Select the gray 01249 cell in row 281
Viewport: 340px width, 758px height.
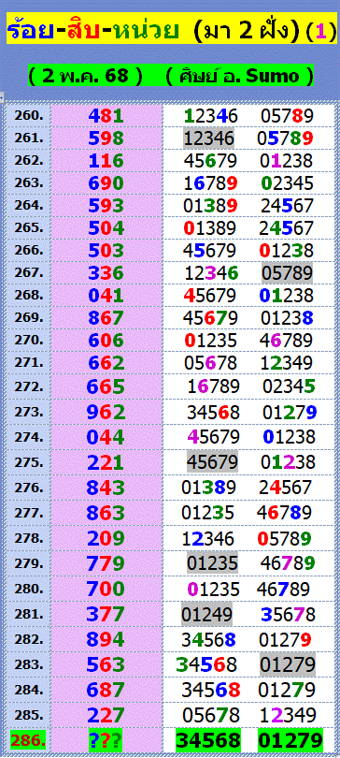click(206, 614)
